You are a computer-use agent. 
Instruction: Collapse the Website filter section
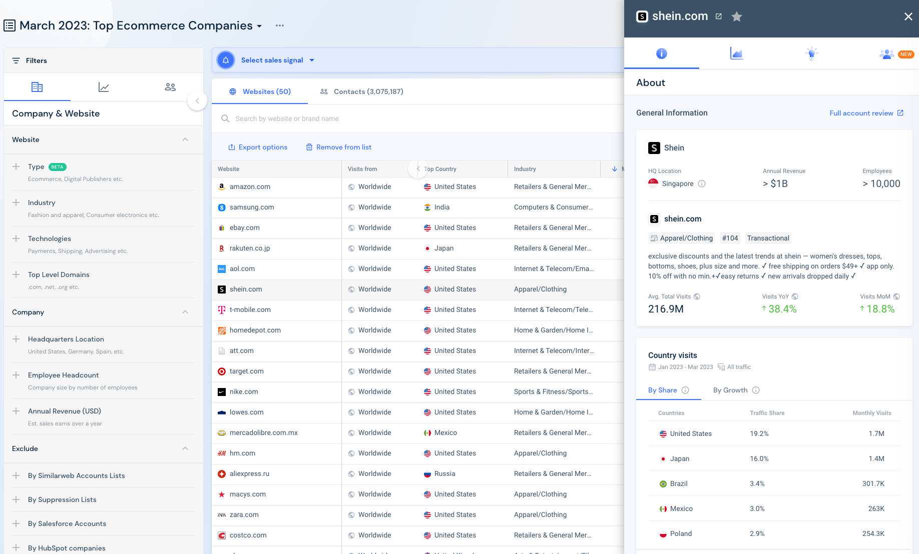point(185,139)
